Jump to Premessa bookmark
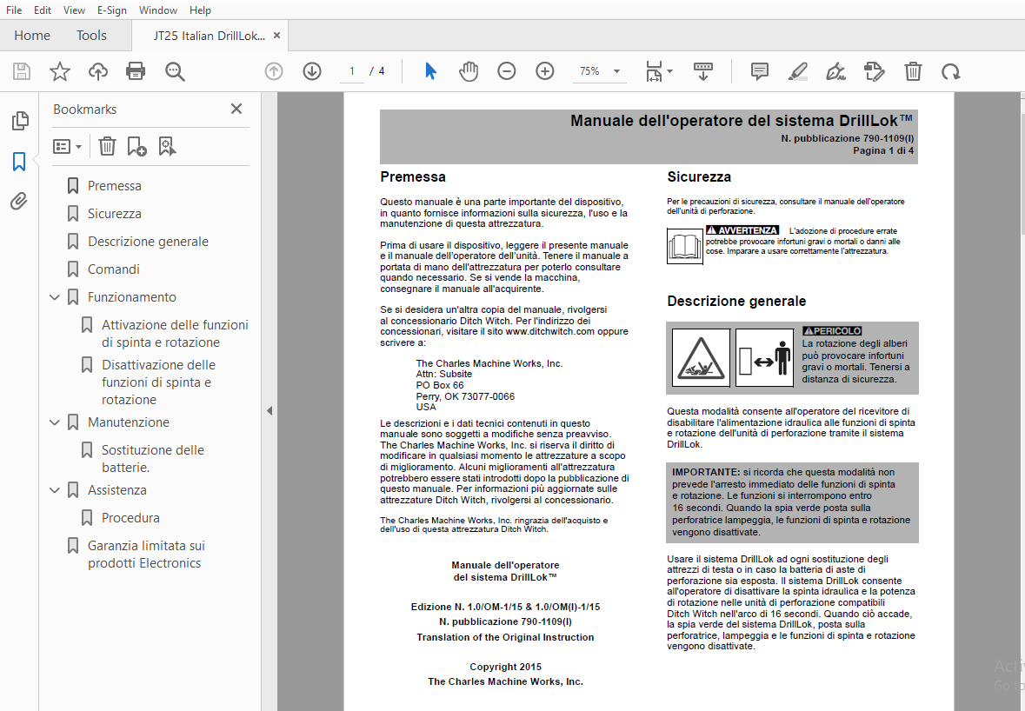Screen dimensions: 1025x711 click(x=115, y=186)
